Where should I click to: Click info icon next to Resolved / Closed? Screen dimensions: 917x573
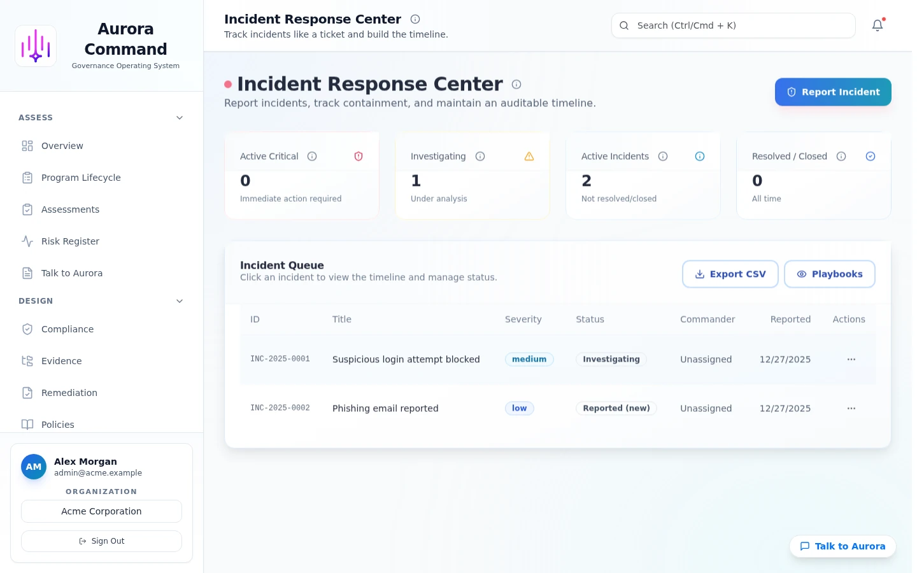coord(841,157)
